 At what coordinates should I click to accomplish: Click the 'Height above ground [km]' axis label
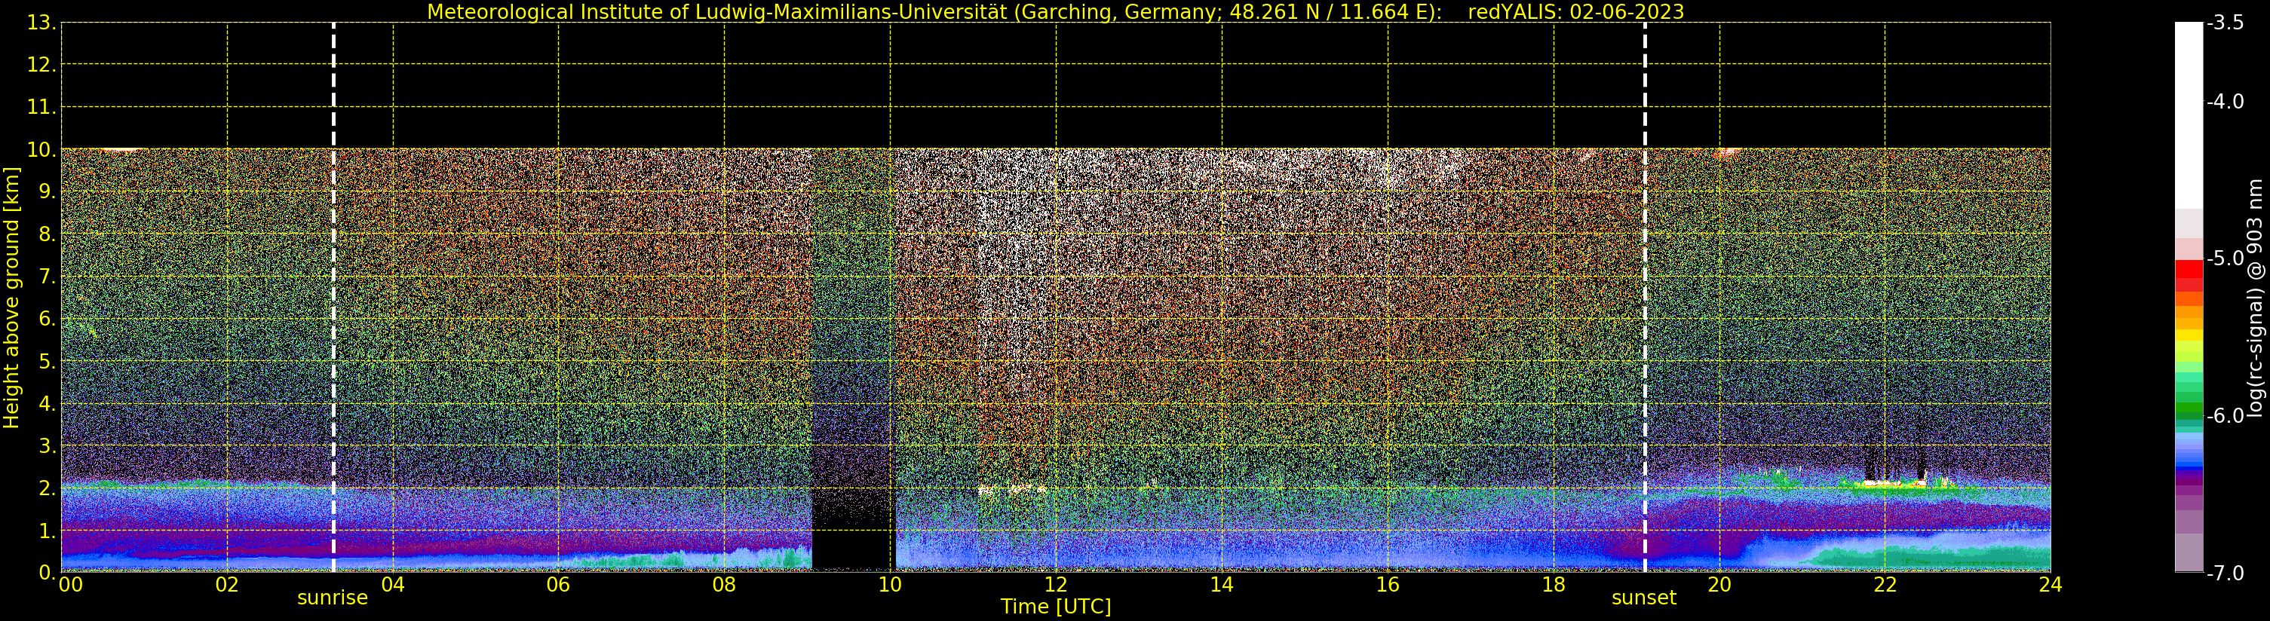tap(11, 298)
